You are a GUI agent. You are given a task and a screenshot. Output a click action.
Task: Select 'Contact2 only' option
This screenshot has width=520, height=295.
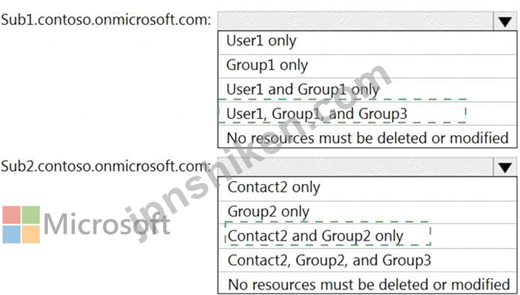[367, 188]
